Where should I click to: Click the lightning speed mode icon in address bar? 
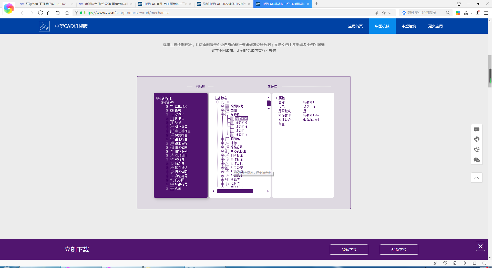pyautogui.click(x=377, y=13)
